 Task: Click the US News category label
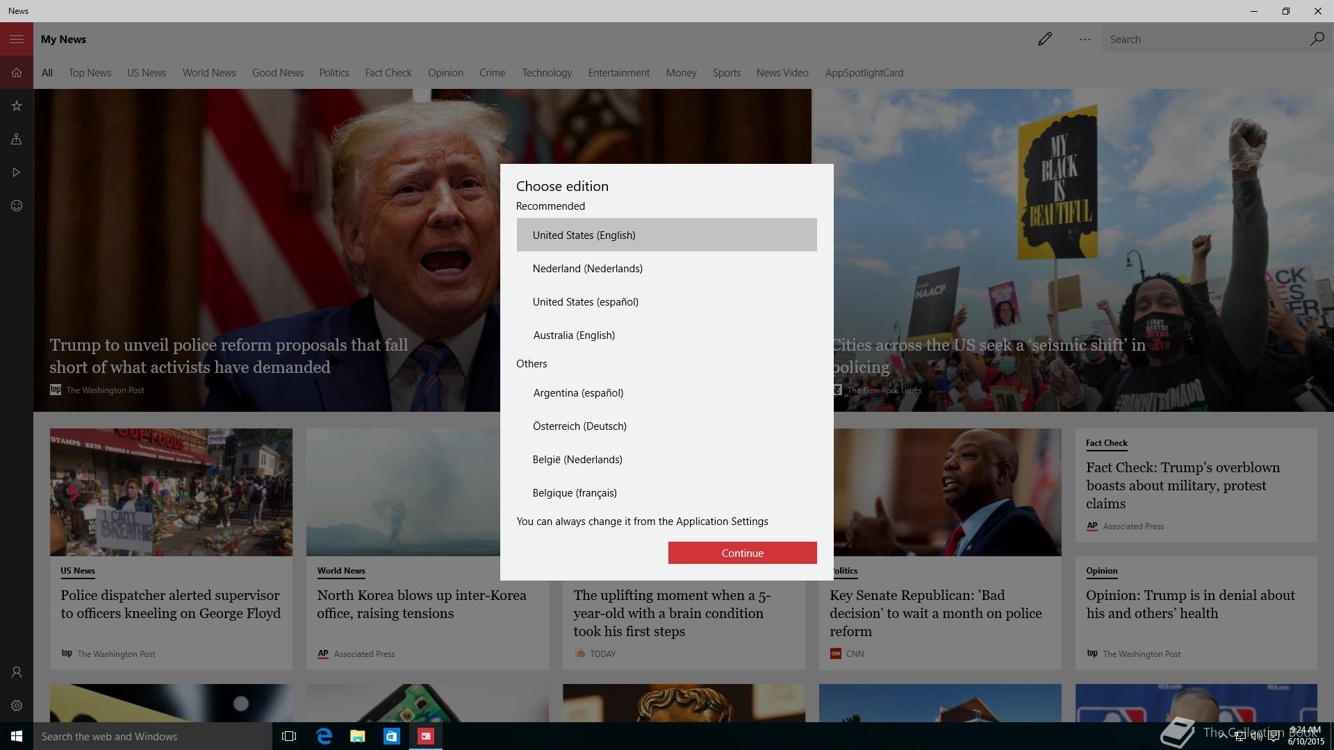point(78,571)
